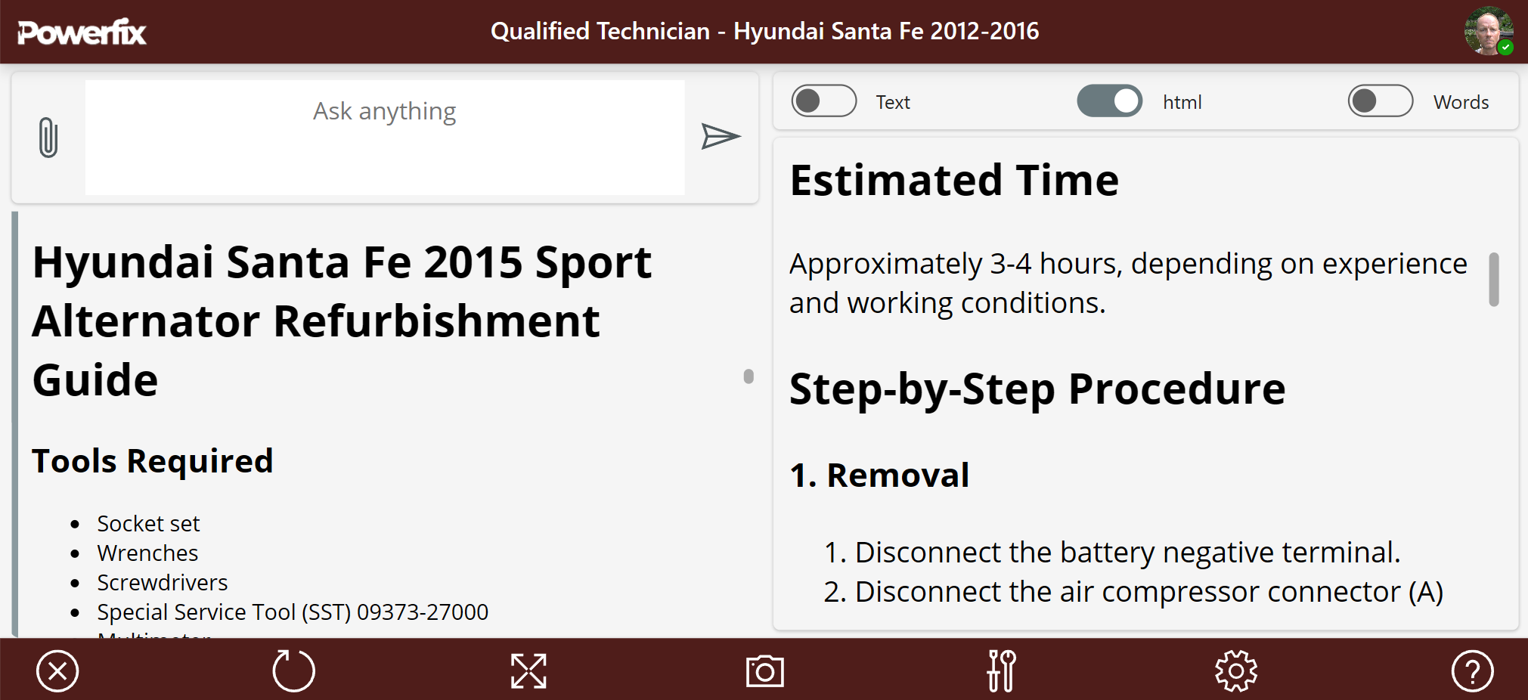The image size is (1528, 700).
Task: Click the 'Screwdrivers' list item
Action: coord(162,583)
